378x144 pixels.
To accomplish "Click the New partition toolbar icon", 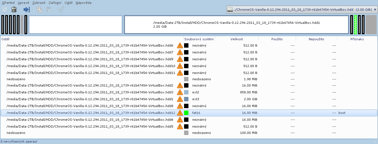I will click(5, 10).
